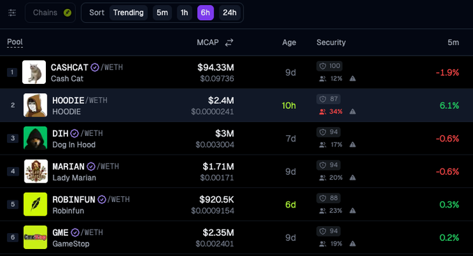Click GME warning triangle icon
473x256 pixels.
coord(353,244)
